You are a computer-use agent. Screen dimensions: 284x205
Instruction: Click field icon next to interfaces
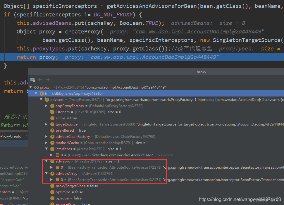[x=52, y=149]
